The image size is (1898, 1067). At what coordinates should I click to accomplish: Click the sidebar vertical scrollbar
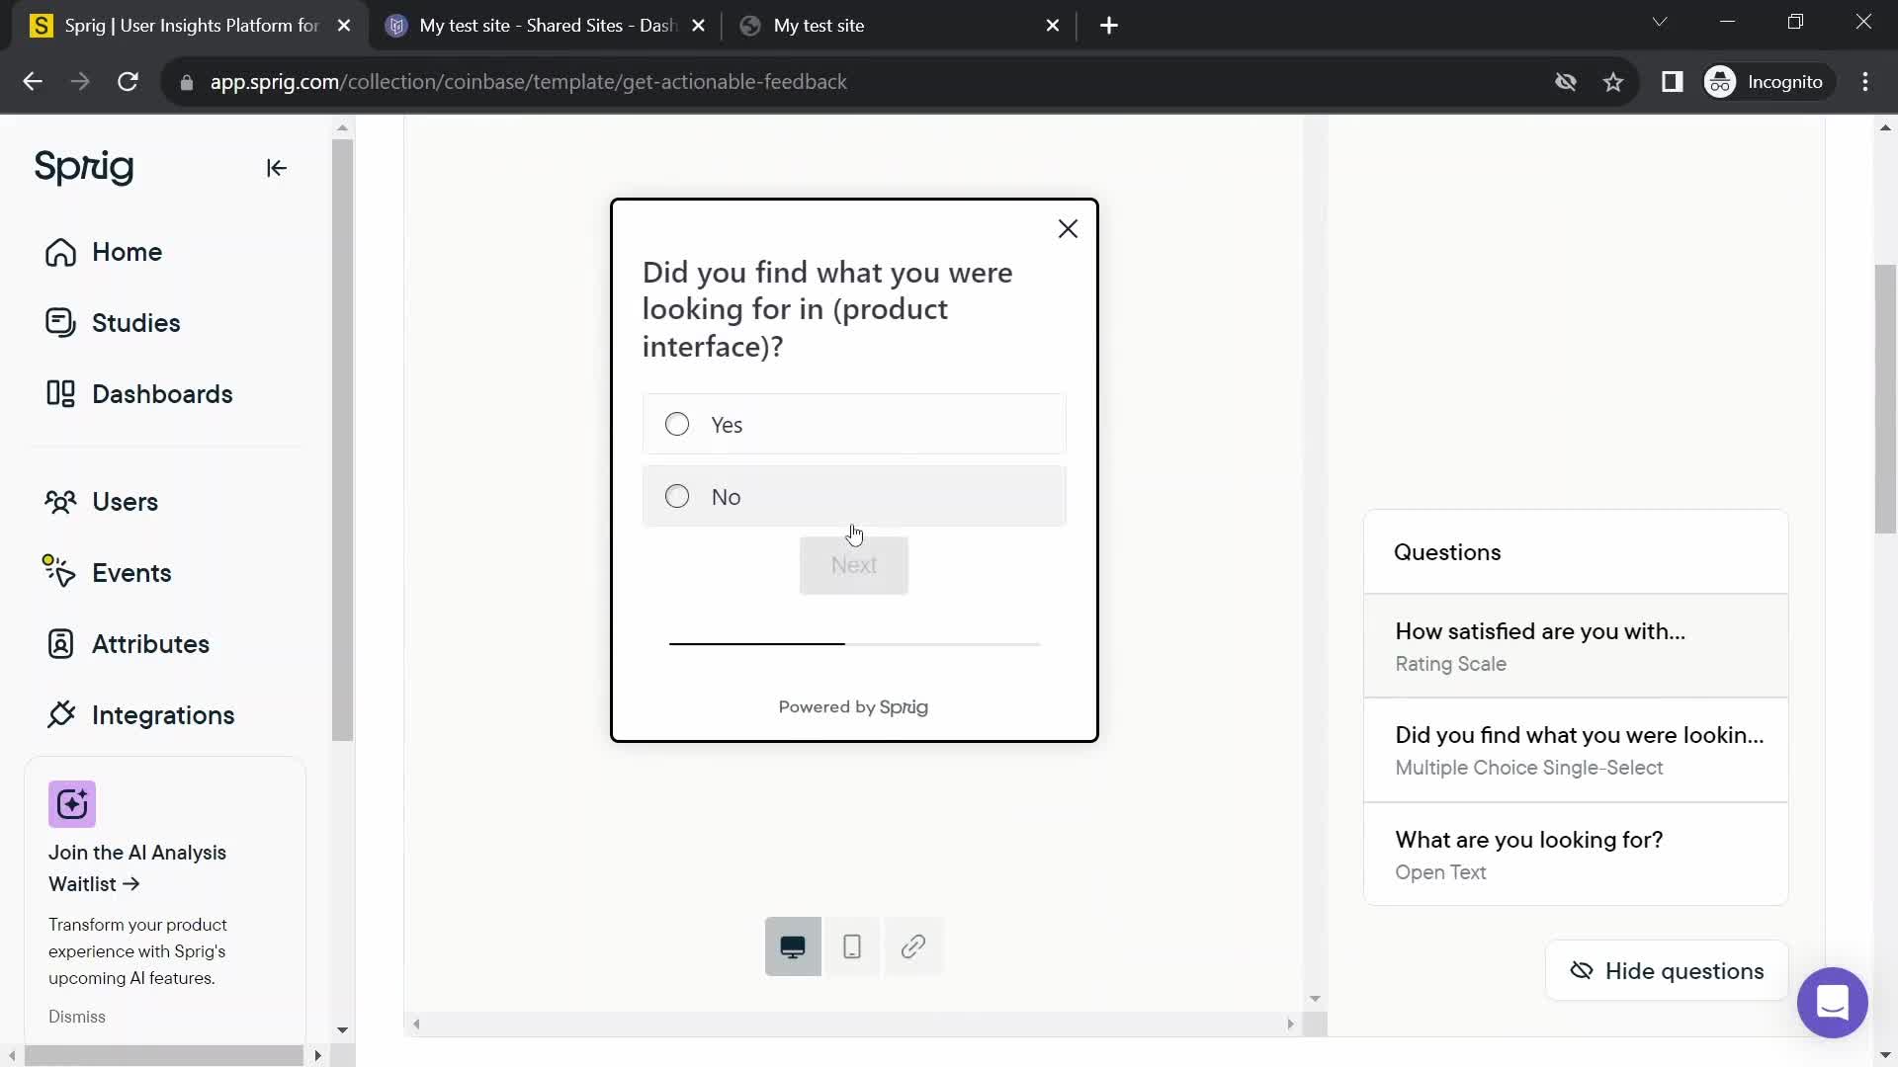point(342,440)
